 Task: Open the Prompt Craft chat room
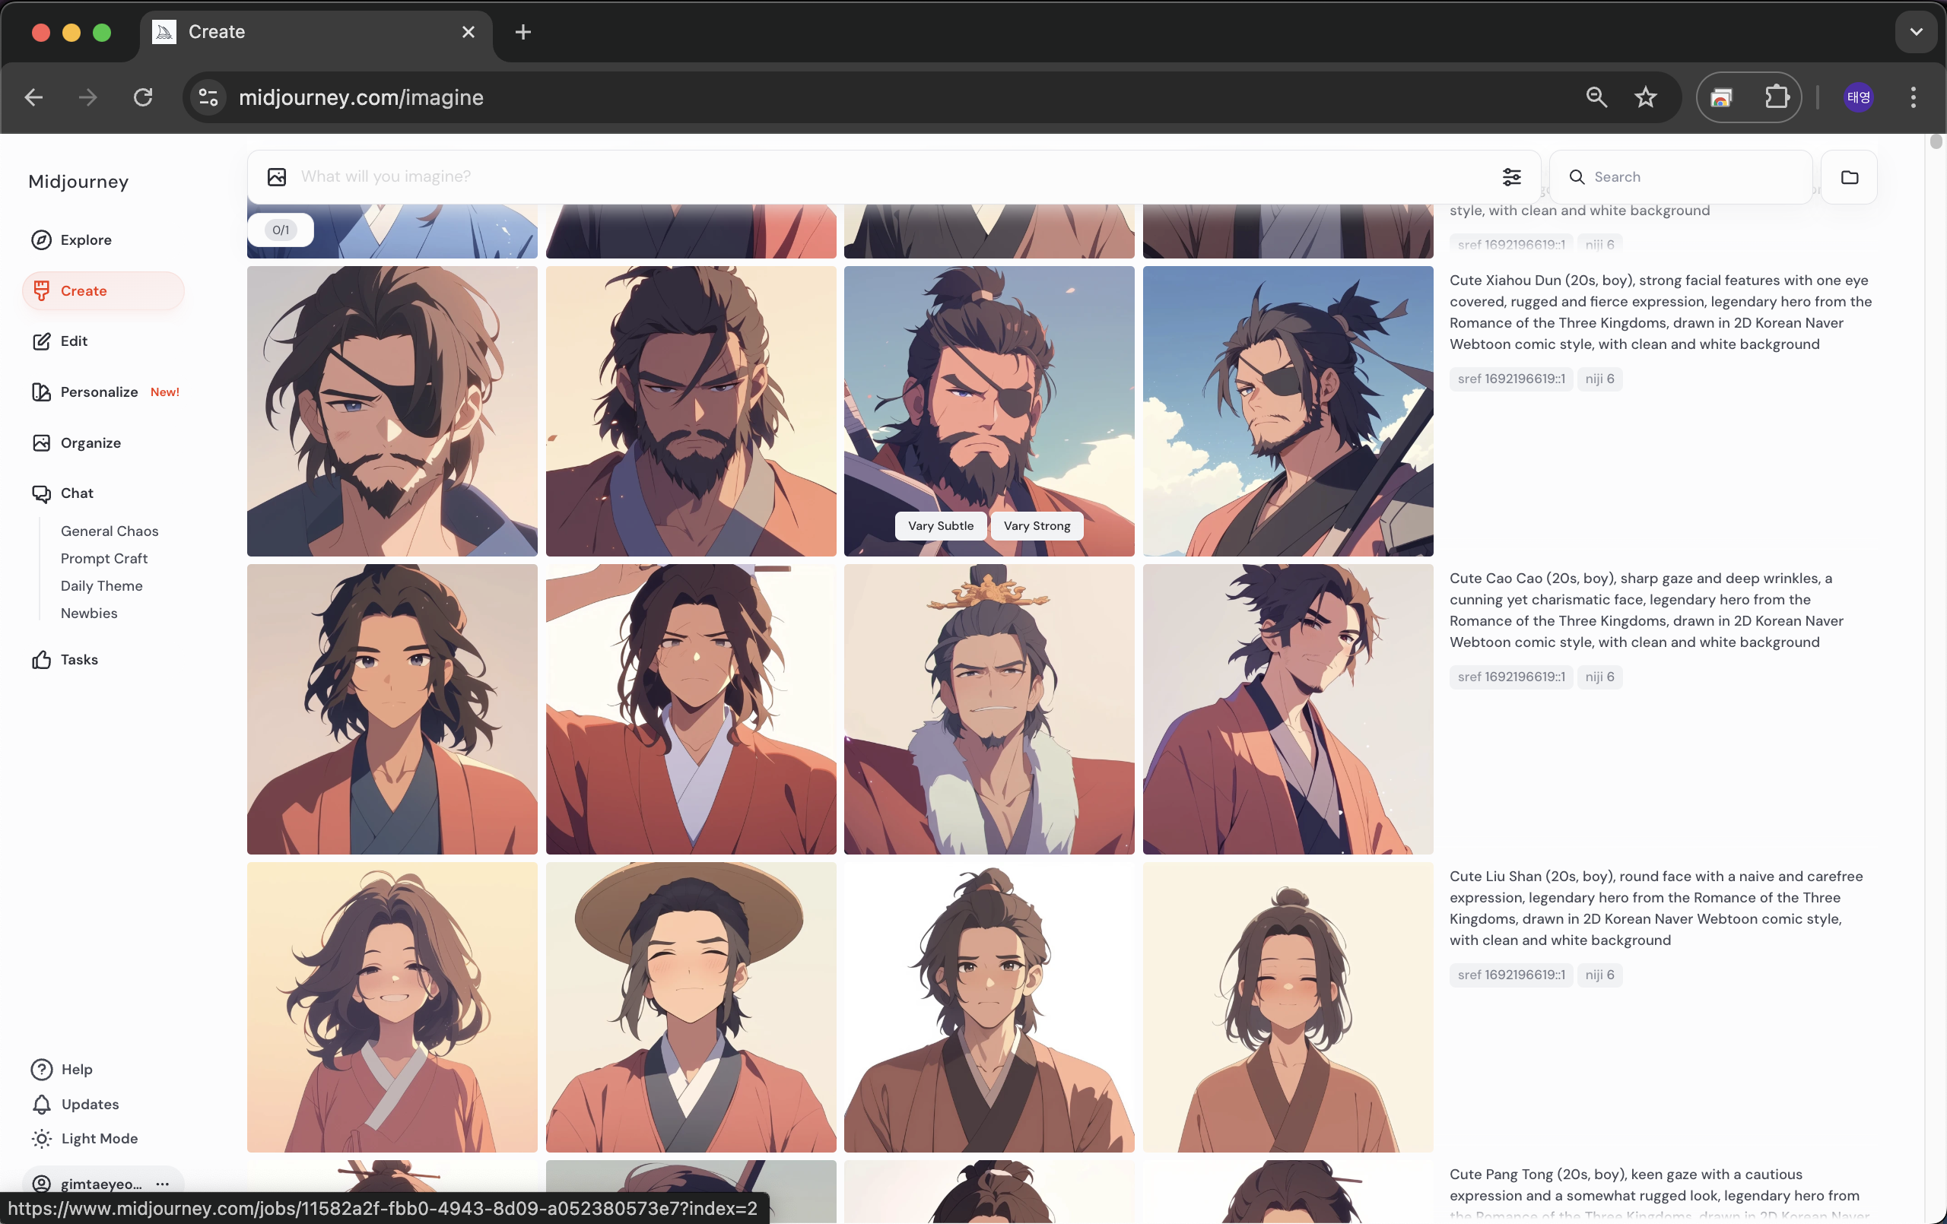point(103,559)
